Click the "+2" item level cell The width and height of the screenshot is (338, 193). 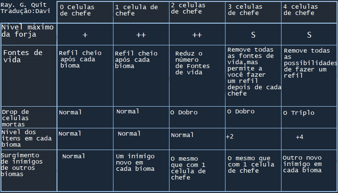click(x=230, y=137)
